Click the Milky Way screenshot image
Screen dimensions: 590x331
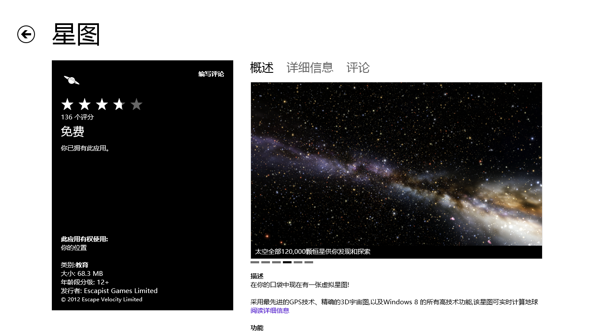pyautogui.click(x=396, y=164)
